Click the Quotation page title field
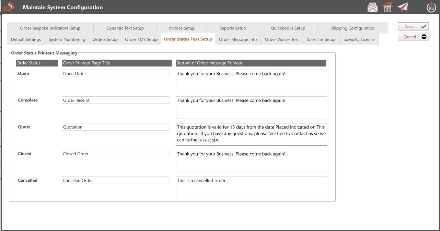 click(x=115, y=127)
